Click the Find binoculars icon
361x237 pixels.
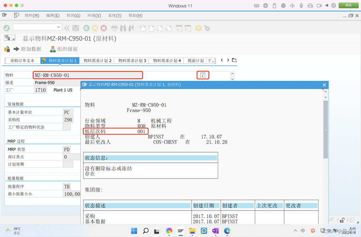123,28
